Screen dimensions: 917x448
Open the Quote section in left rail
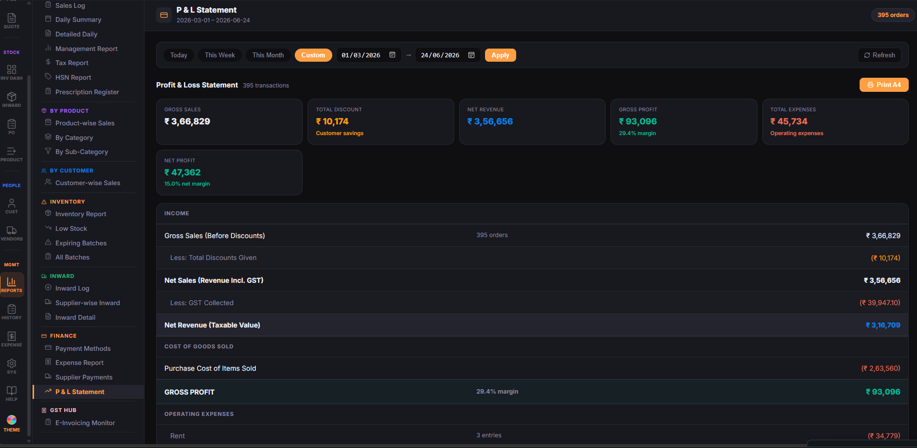12,21
